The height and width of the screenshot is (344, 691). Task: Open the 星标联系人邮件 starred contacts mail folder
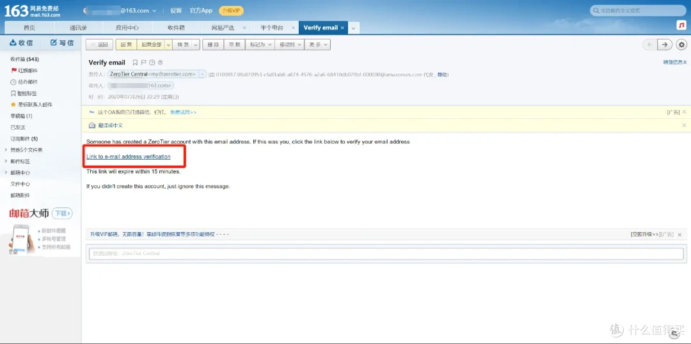click(x=31, y=105)
